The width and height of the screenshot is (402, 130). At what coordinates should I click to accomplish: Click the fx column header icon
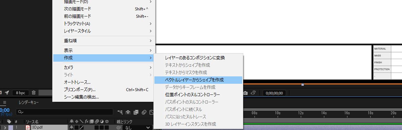86,121
